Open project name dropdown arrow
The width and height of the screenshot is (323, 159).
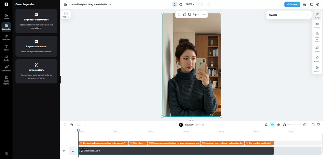click(x=110, y=4)
